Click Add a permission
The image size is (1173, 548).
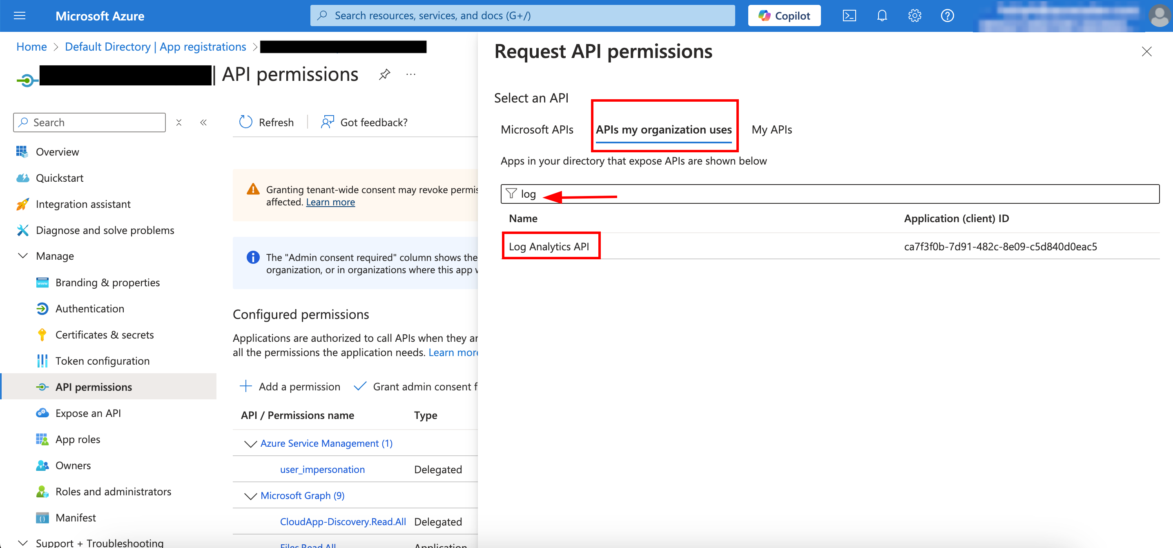click(x=290, y=386)
